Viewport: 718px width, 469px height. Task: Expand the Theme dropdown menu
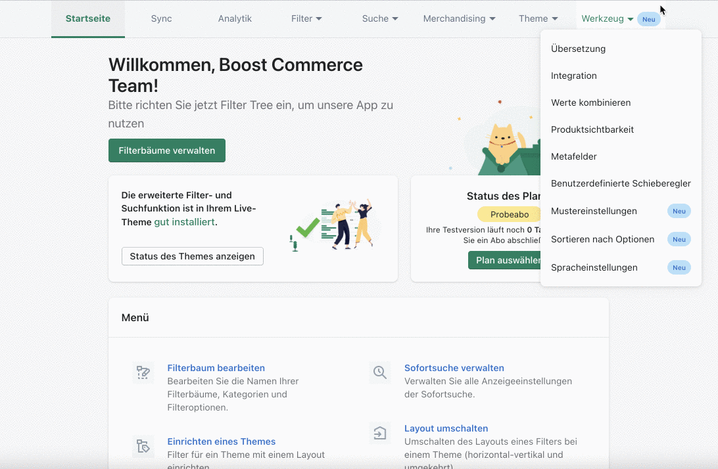click(x=538, y=19)
